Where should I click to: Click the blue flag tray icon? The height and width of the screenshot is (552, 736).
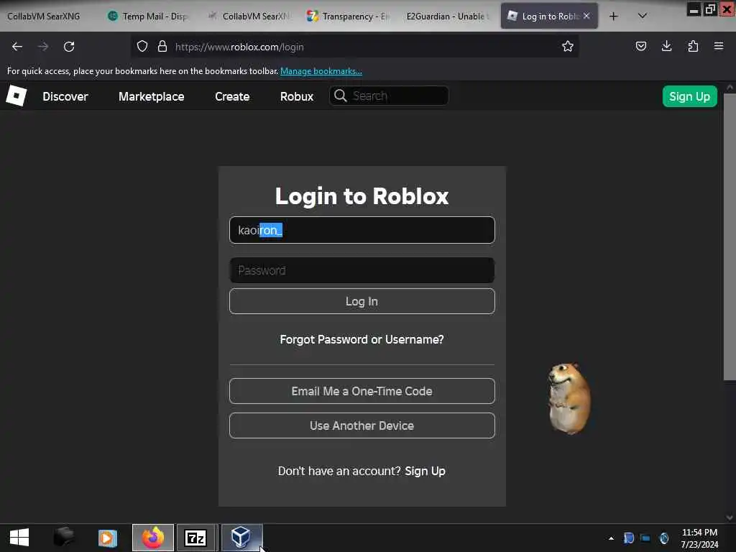click(628, 538)
